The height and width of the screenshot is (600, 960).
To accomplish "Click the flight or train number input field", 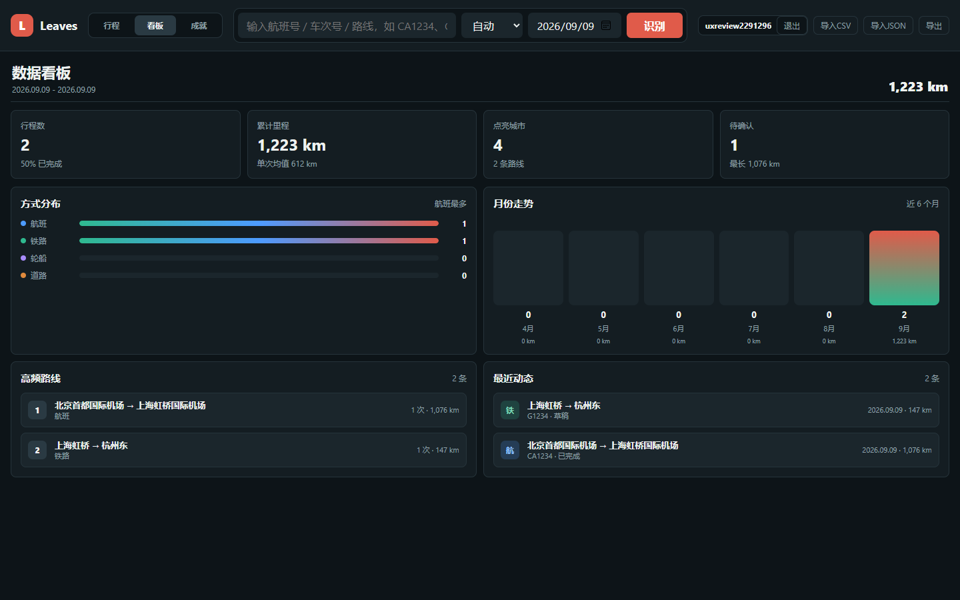I will (x=347, y=25).
